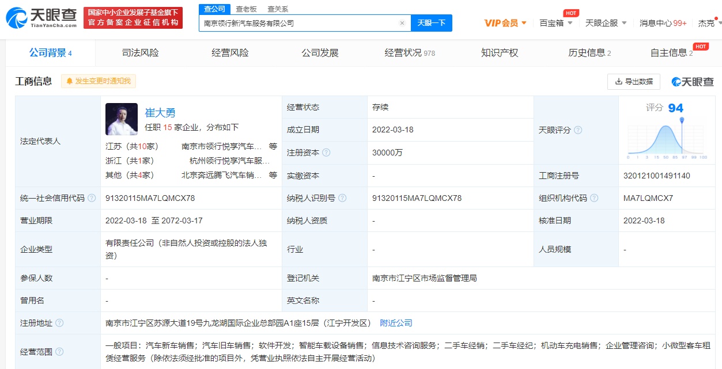Click the 导出数据 export button
The width and height of the screenshot is (722, 369).
point(634,82)
